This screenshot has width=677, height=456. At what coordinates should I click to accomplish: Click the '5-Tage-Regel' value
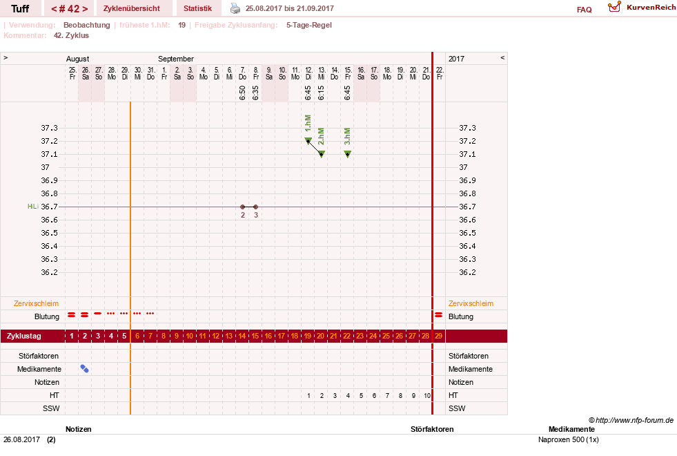pos(309,25)
